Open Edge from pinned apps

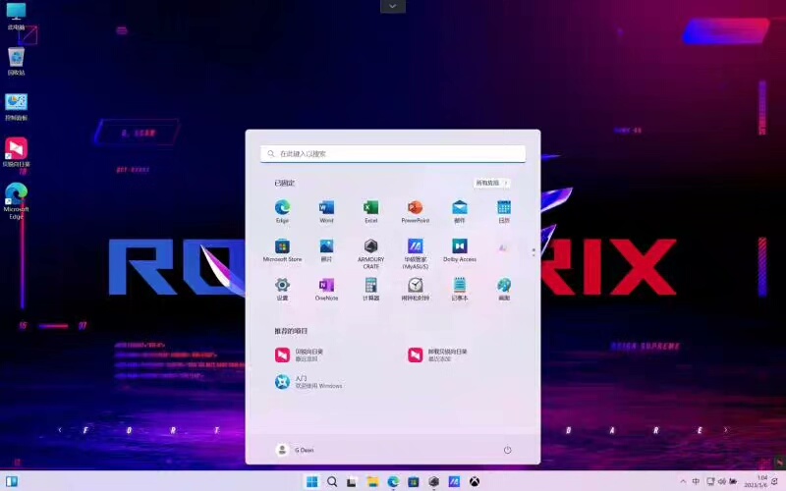point(282,211)
